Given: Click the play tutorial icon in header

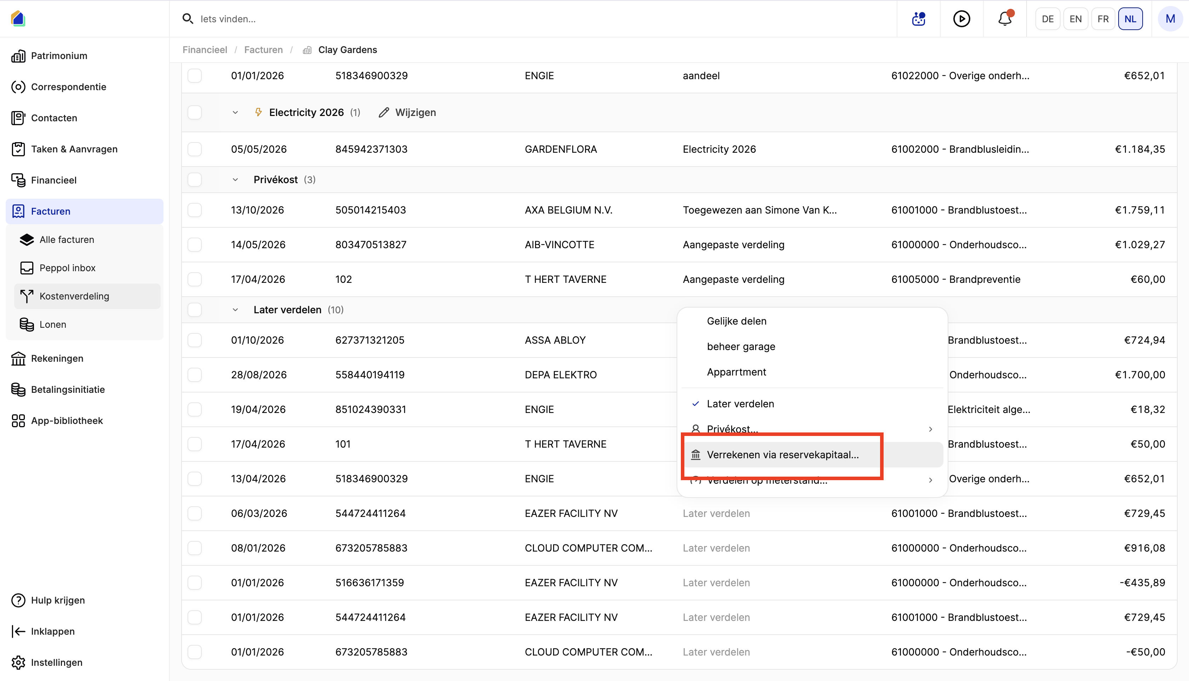Looking at the screenshot, I should (961, 19).
